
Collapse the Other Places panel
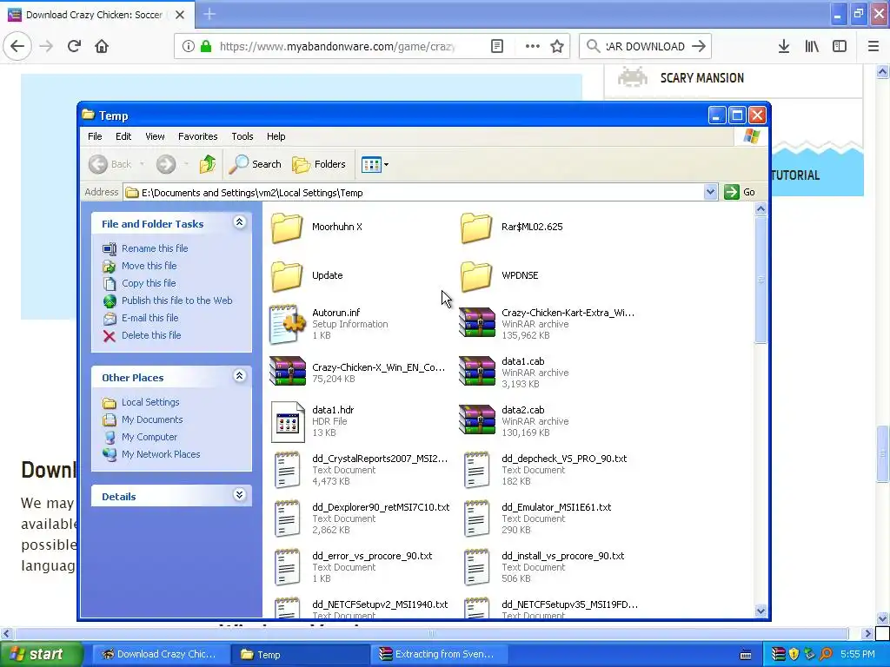coord(240,376)
